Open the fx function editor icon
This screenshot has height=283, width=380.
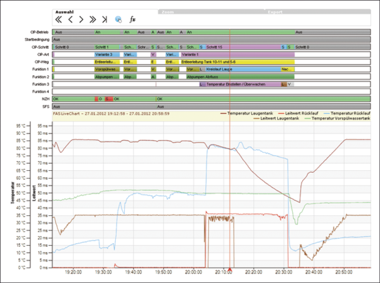[x=132, y=20]
